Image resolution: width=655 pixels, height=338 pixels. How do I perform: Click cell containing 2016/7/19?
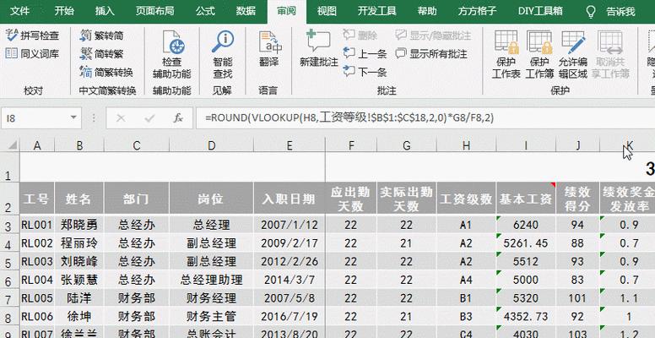[x=289, y=317]
